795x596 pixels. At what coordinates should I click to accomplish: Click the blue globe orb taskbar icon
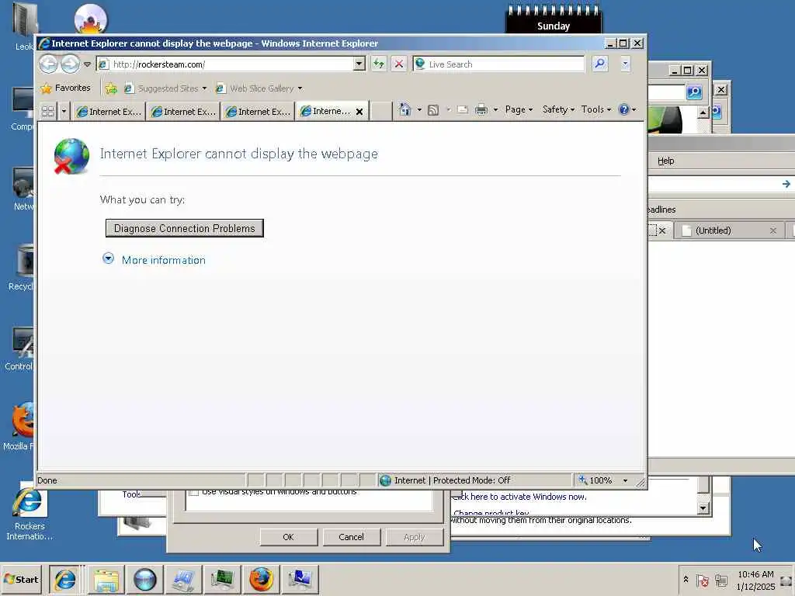[x=145, y=579]
